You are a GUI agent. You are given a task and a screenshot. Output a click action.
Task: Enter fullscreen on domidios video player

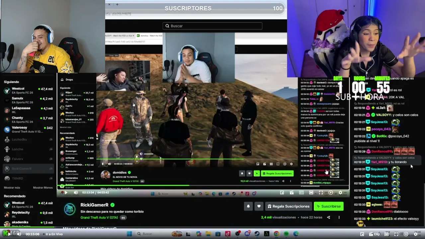[x=278, y=164]
